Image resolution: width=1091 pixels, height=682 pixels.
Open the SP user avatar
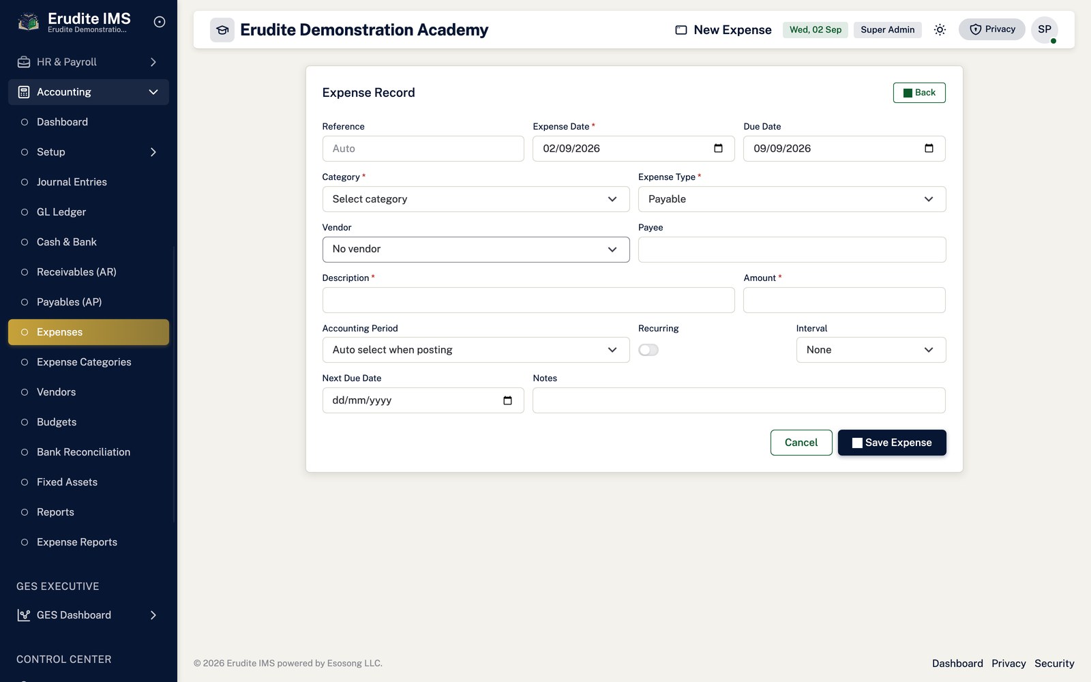click(x=1045, y=29)
